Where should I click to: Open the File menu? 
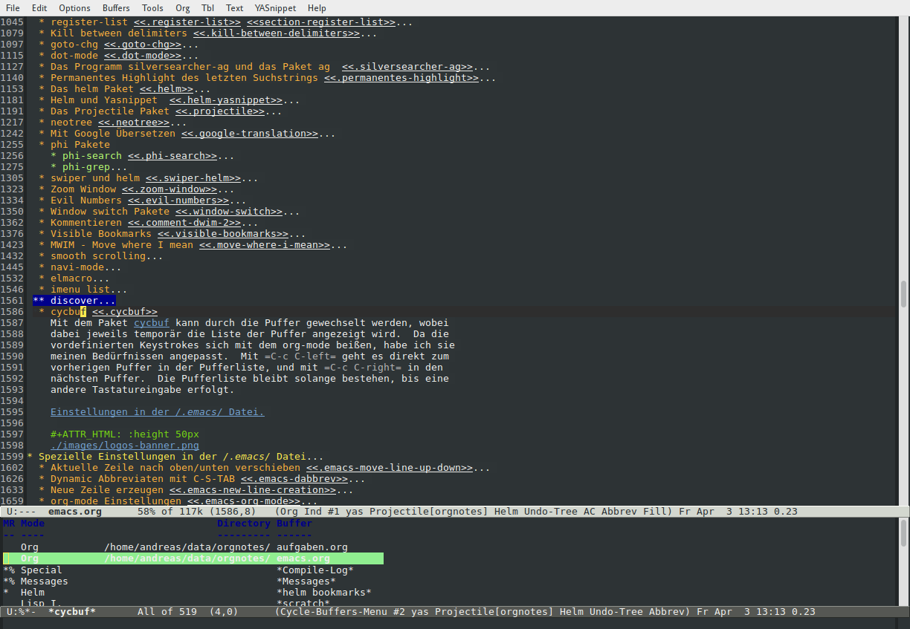point(13,8)
